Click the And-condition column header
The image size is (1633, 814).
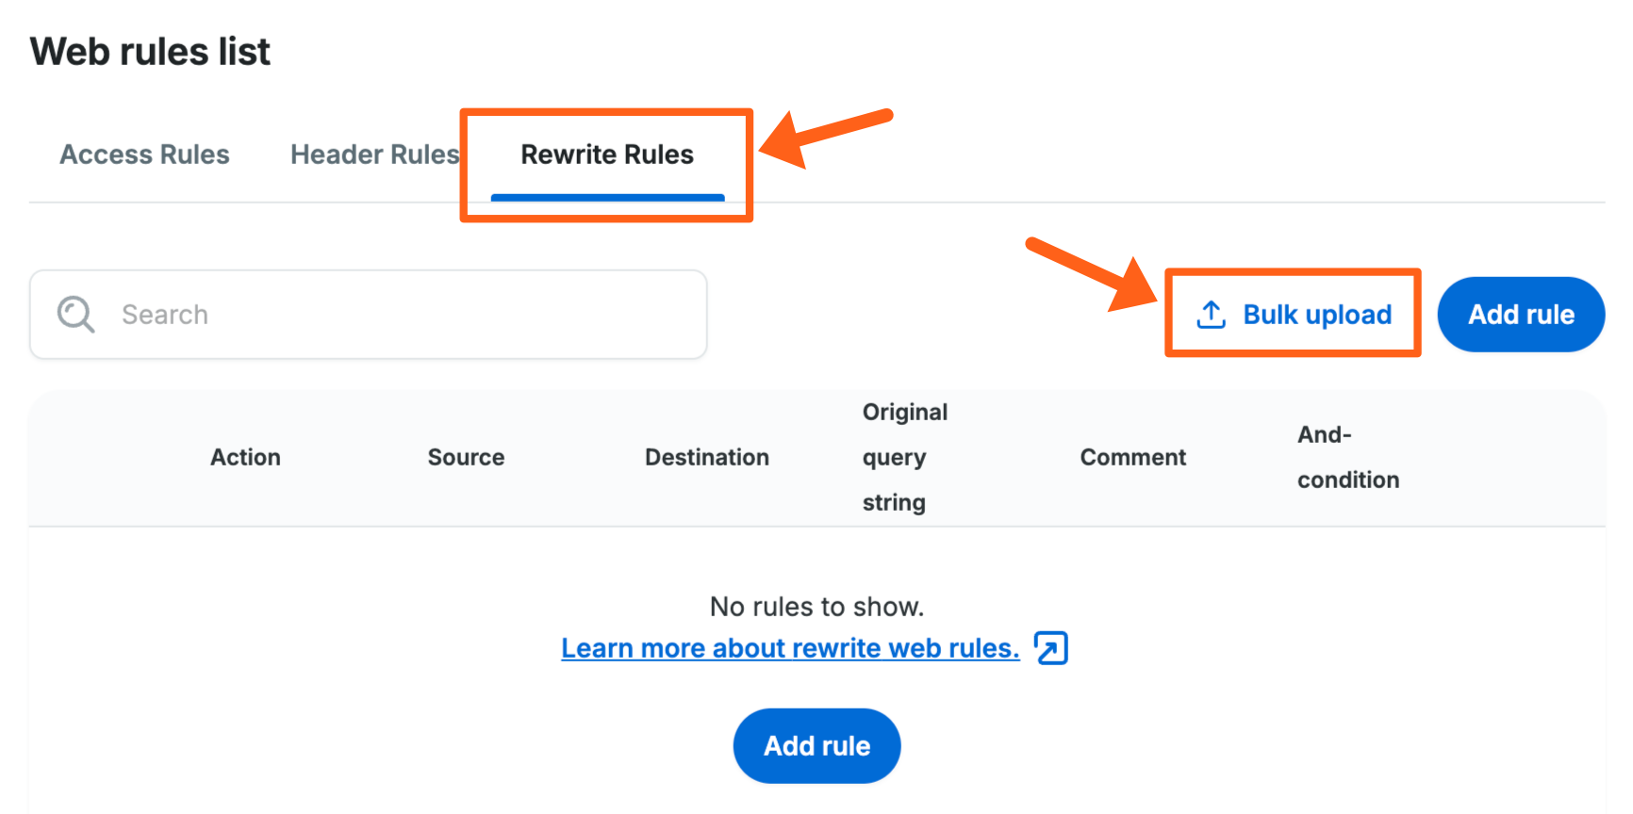click(1347, 458)
